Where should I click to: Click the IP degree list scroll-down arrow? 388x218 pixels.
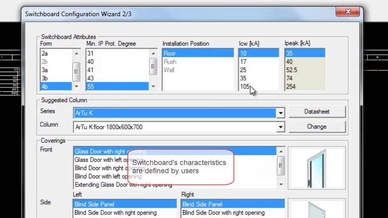pyautogui.click(x=153, y=87)
